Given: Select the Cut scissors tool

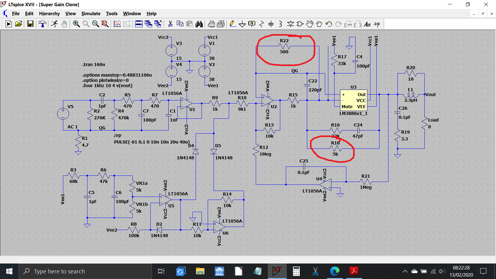Looking at the screenshot, I should point(170,24).
